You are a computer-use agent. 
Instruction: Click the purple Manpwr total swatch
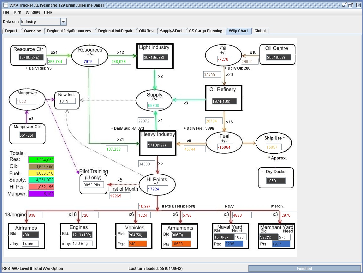[41, 194]
